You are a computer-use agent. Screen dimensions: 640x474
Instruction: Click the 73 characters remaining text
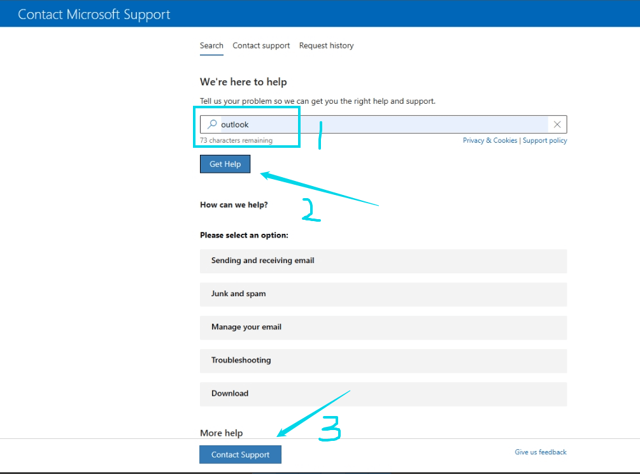(x=236, y=140)
